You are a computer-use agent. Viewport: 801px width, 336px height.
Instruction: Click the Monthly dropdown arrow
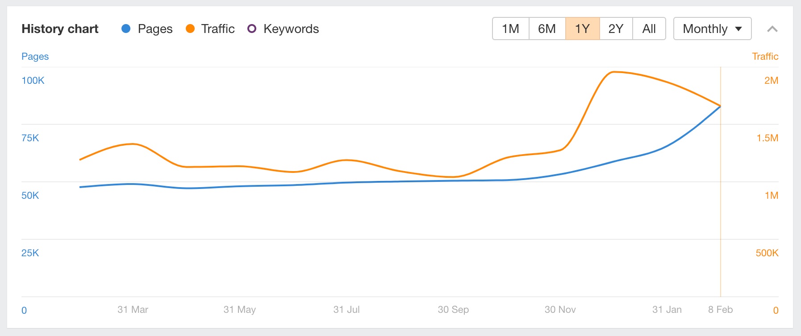tap(738, 29)
